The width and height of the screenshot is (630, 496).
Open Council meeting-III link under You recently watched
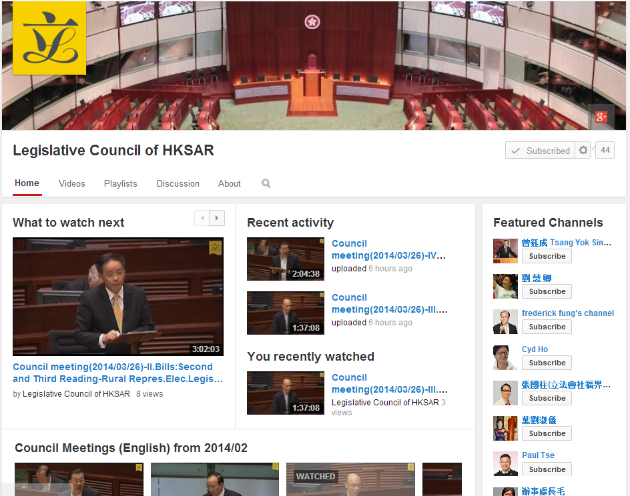point(389,383)
